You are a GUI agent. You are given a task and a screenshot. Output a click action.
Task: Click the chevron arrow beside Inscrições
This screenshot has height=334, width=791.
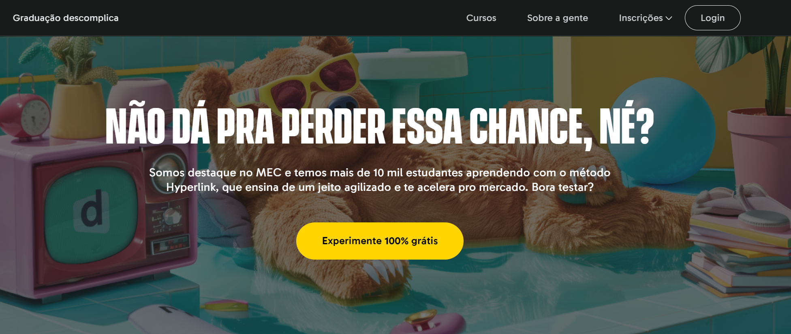click(x=669, y=18)
